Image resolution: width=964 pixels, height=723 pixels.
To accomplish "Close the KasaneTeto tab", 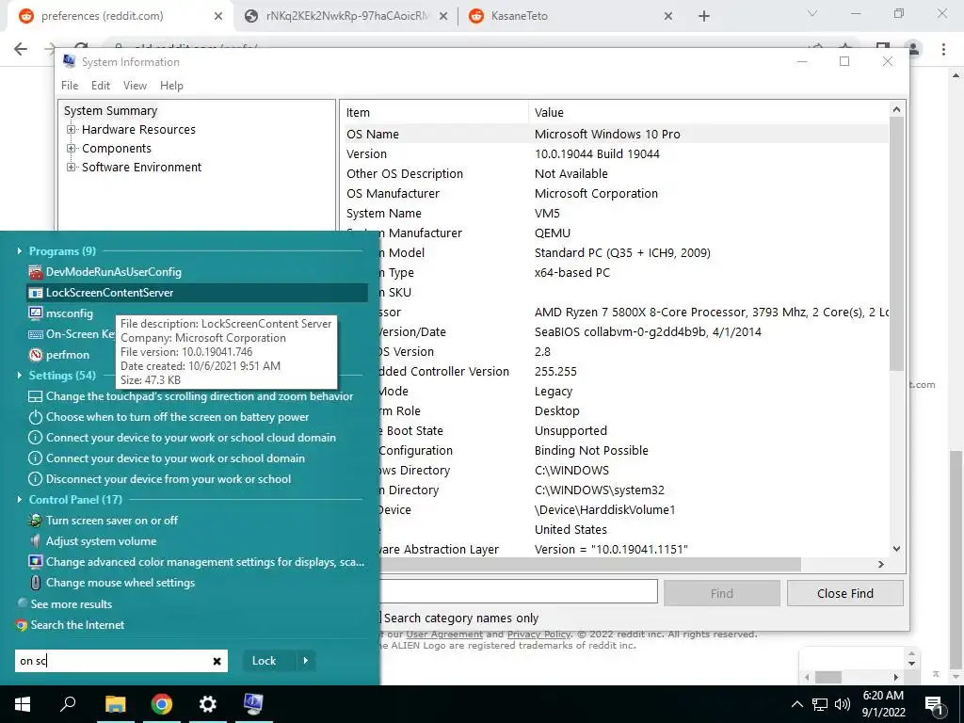I will point(668,17).
